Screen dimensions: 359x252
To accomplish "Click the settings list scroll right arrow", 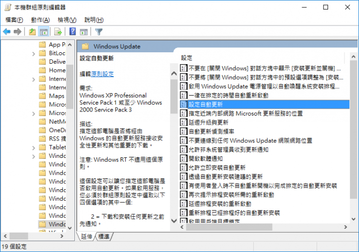I will click(345, 227).
